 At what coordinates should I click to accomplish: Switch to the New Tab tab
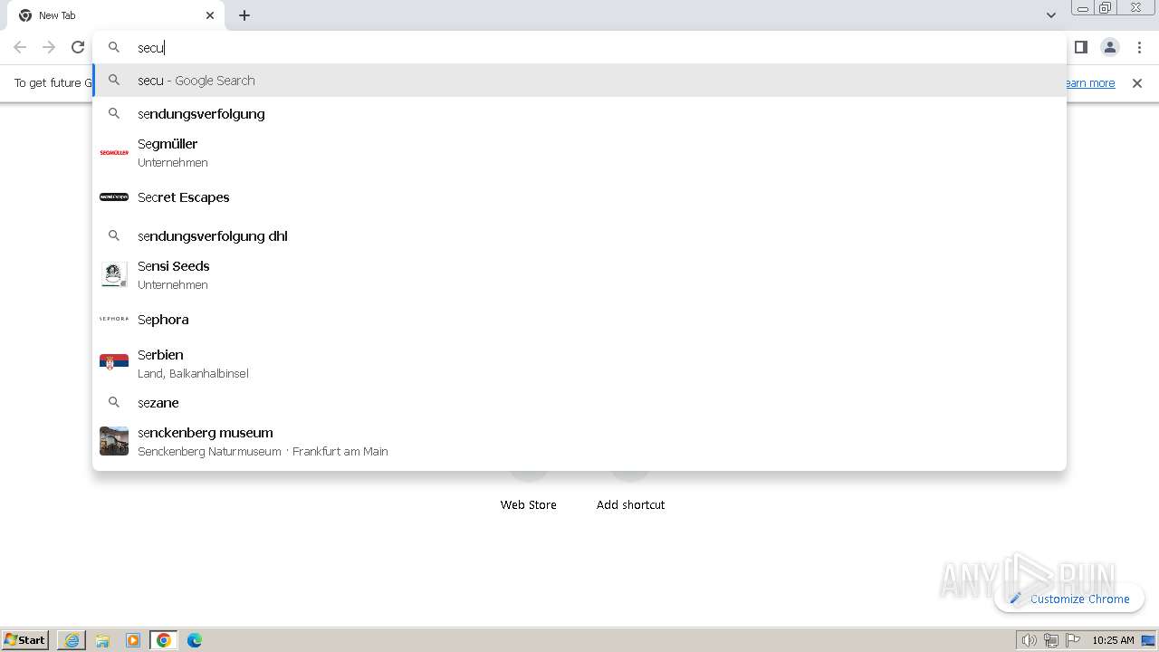click(x=116, y=15)
